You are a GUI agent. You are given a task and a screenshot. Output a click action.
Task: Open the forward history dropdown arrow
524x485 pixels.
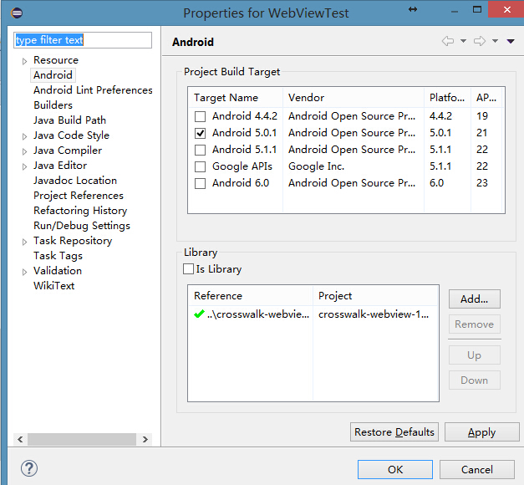495,41
